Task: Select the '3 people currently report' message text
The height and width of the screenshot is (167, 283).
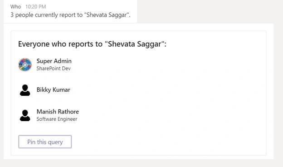Action: click(x=70, y=15)
